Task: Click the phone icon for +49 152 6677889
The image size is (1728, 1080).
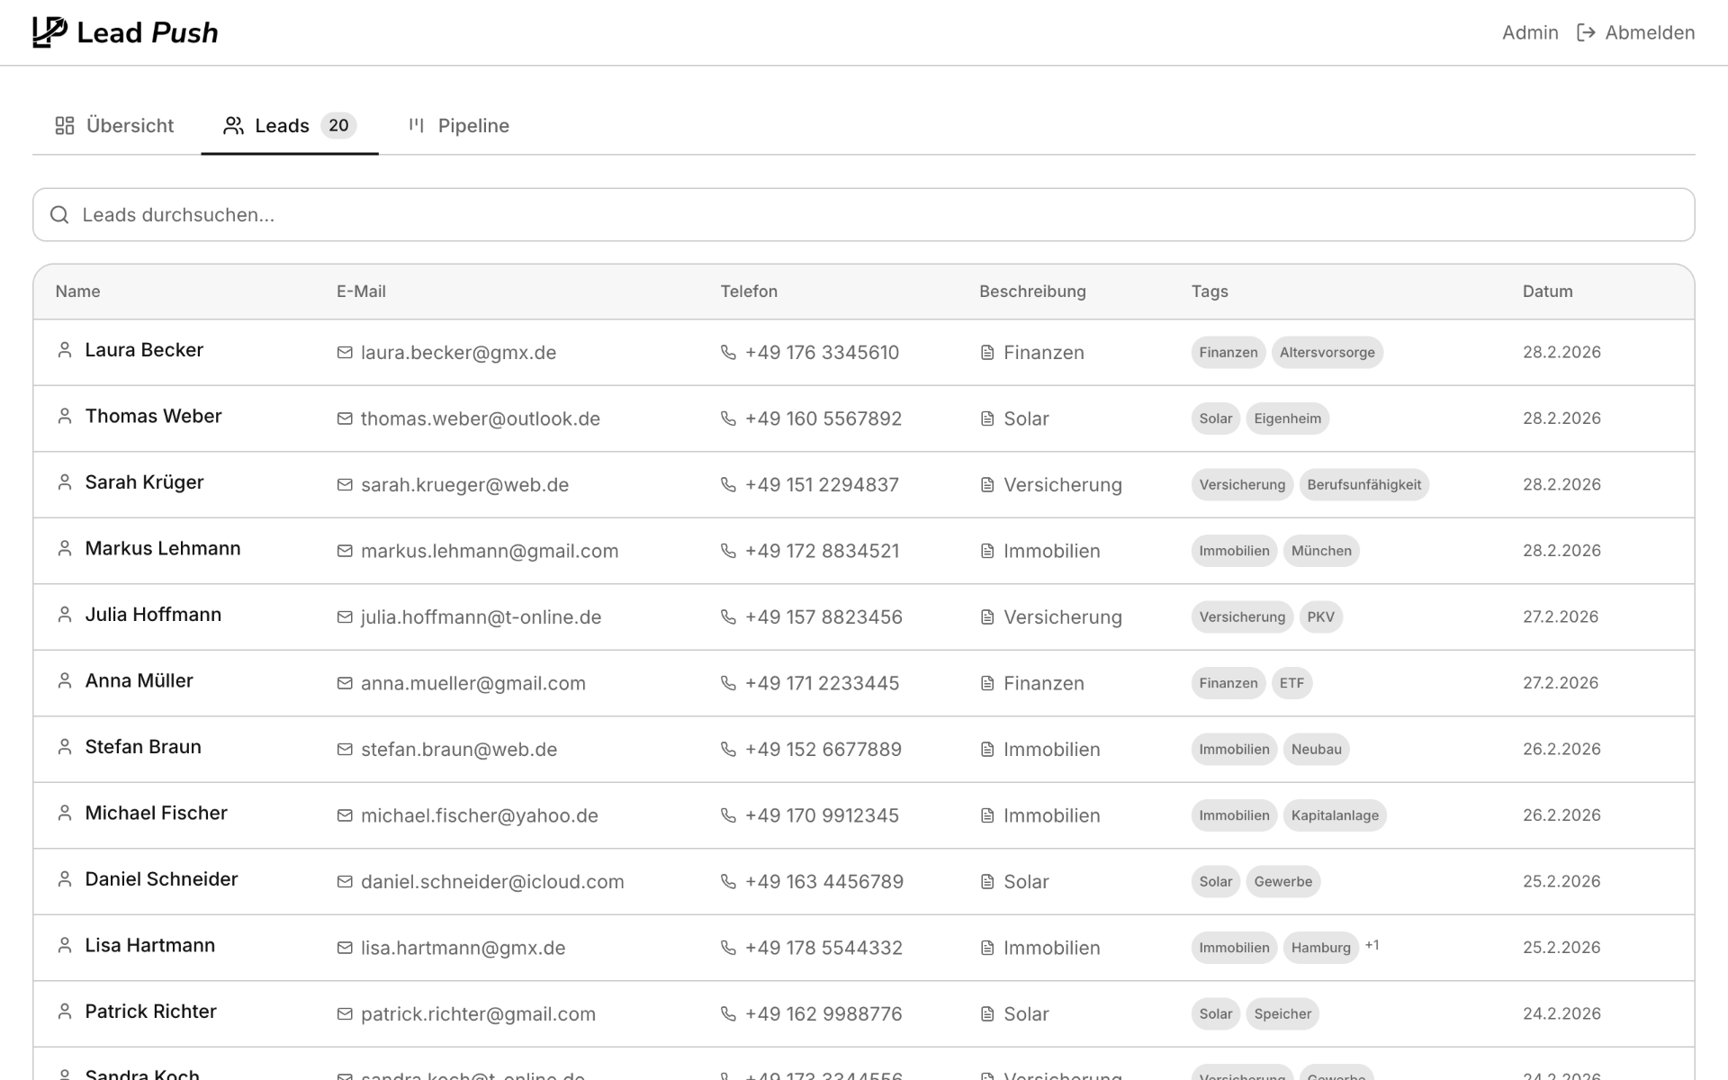Action: point(728,749)
